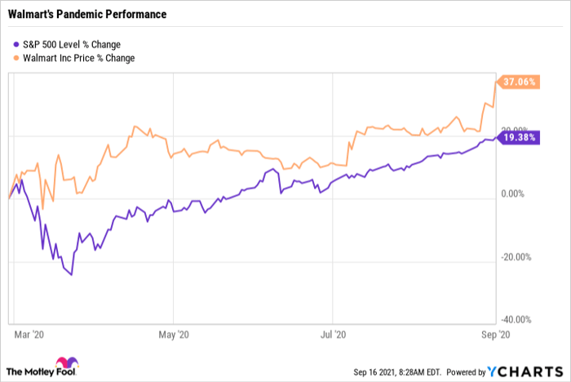Click the 20.00% y-axis label
This screenshot has height=382, width=571.
(x=516, y=129)
